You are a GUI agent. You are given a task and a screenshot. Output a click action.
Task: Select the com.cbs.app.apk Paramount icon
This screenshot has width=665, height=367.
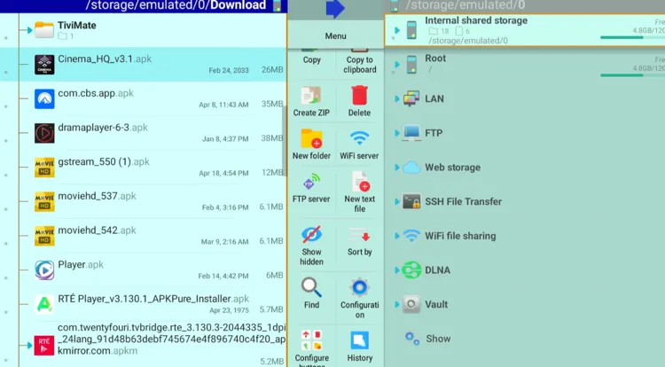pyautogui.click(x=44, y=98)
